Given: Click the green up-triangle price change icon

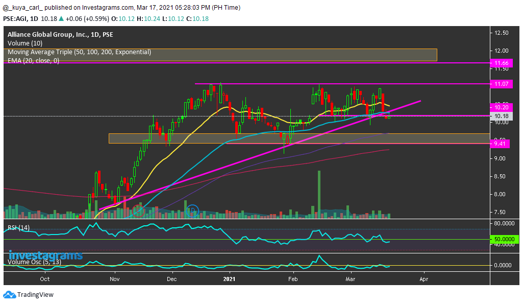Looking at the screenshot, I should pyautogui.click(x=61, y=19).
